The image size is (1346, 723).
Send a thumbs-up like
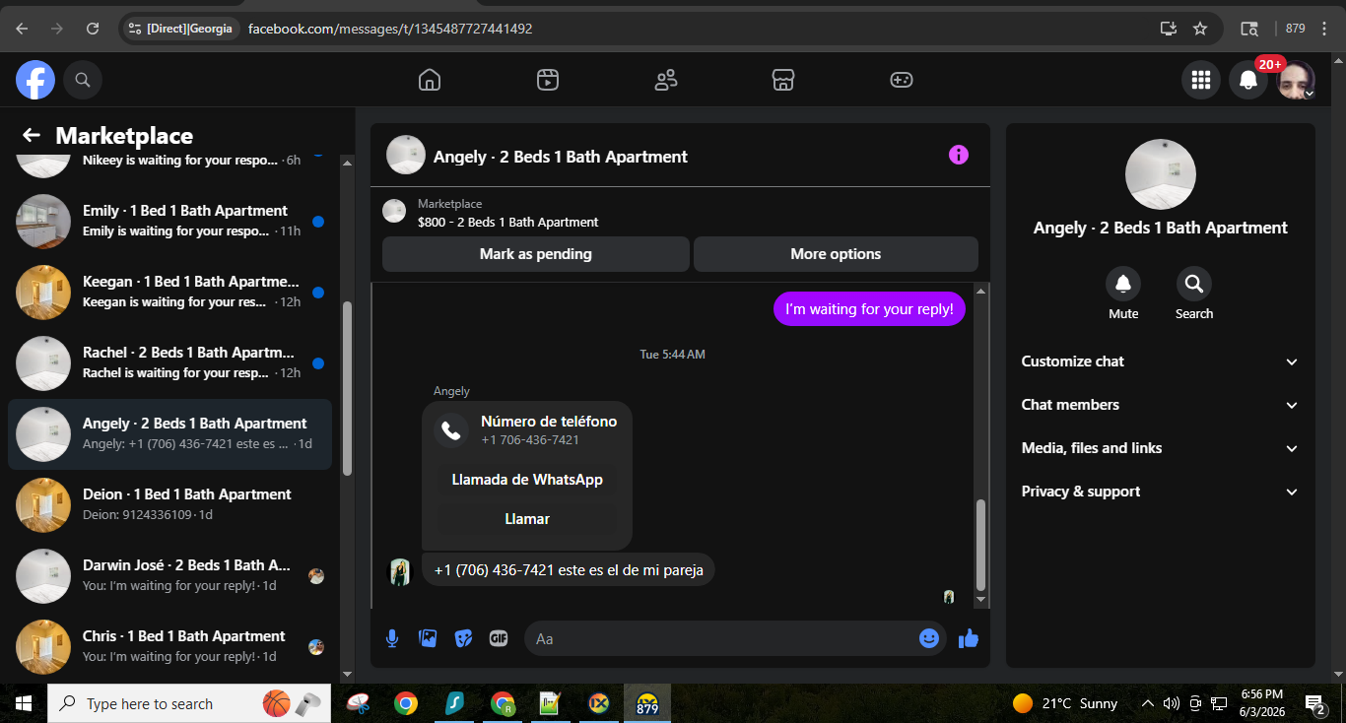969,638
